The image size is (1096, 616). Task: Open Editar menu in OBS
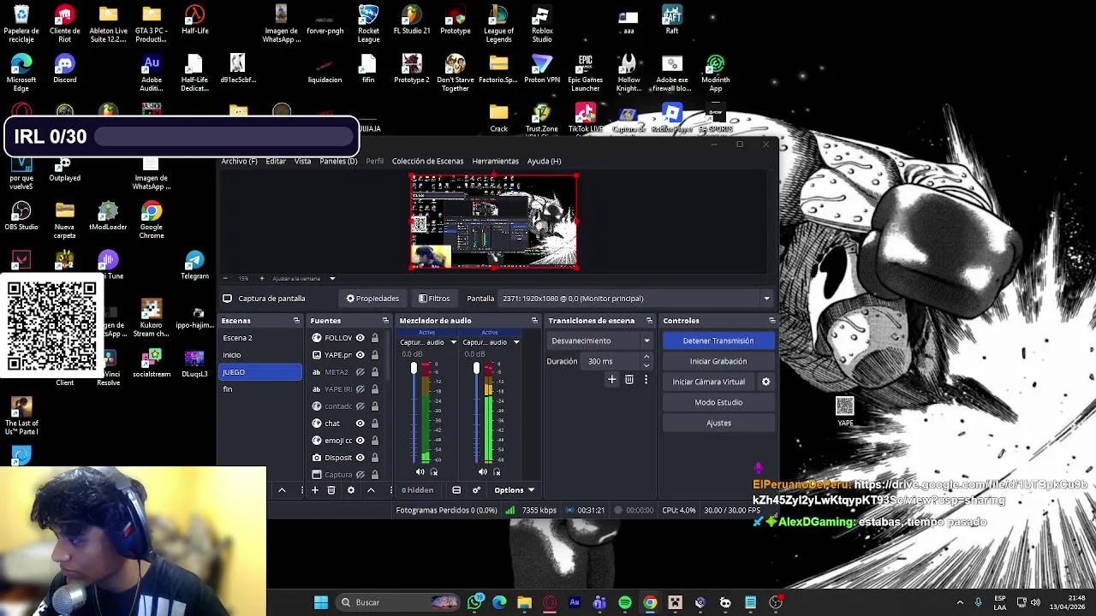[276, 161]
